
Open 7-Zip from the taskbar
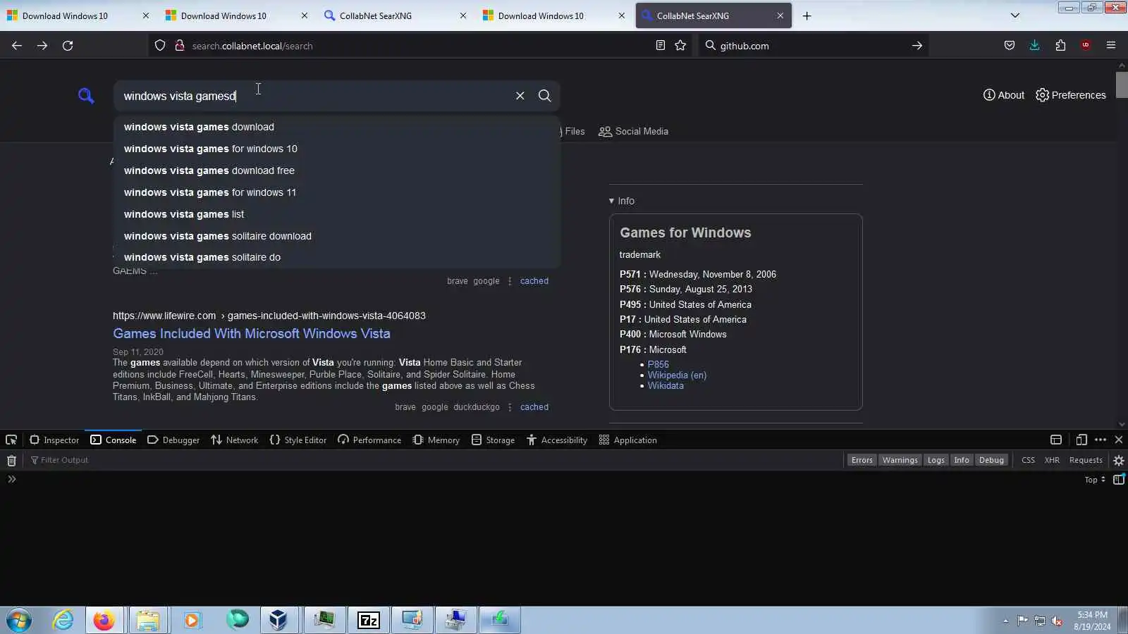(369, 621)
